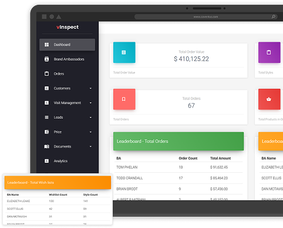The image size is (283, 228).
Task: Click the coral Total Orders bookmark icon
Action: tap(124, 99)
